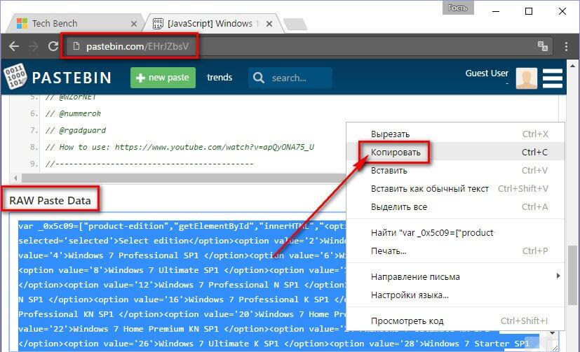
Task: Click the code horizontal scrollbar track
Action: click(x=184, y=178)
